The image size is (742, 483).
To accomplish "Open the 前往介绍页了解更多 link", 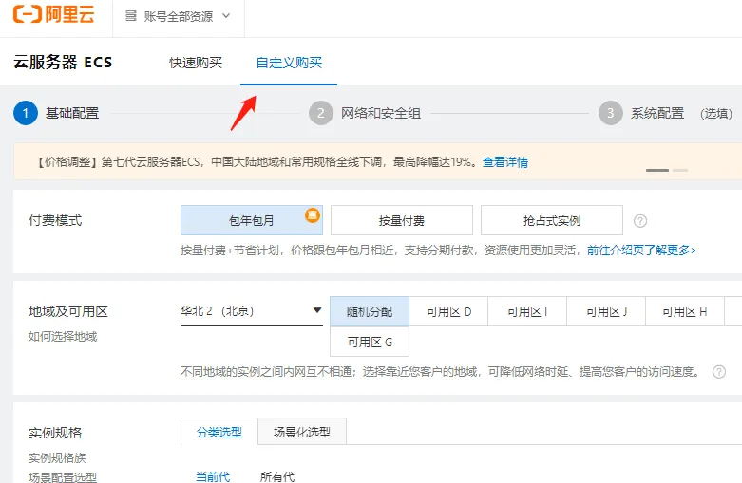I will tap(641, 250).
